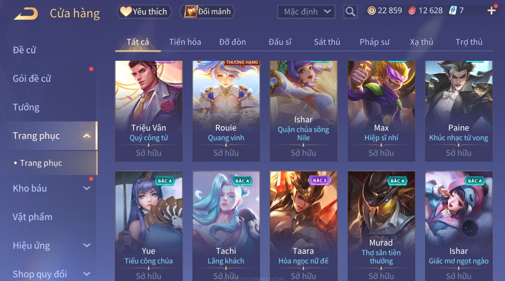Click the gold coin currency icon
505x281 pixels.
pyautogui.click(x=372, y=11)
